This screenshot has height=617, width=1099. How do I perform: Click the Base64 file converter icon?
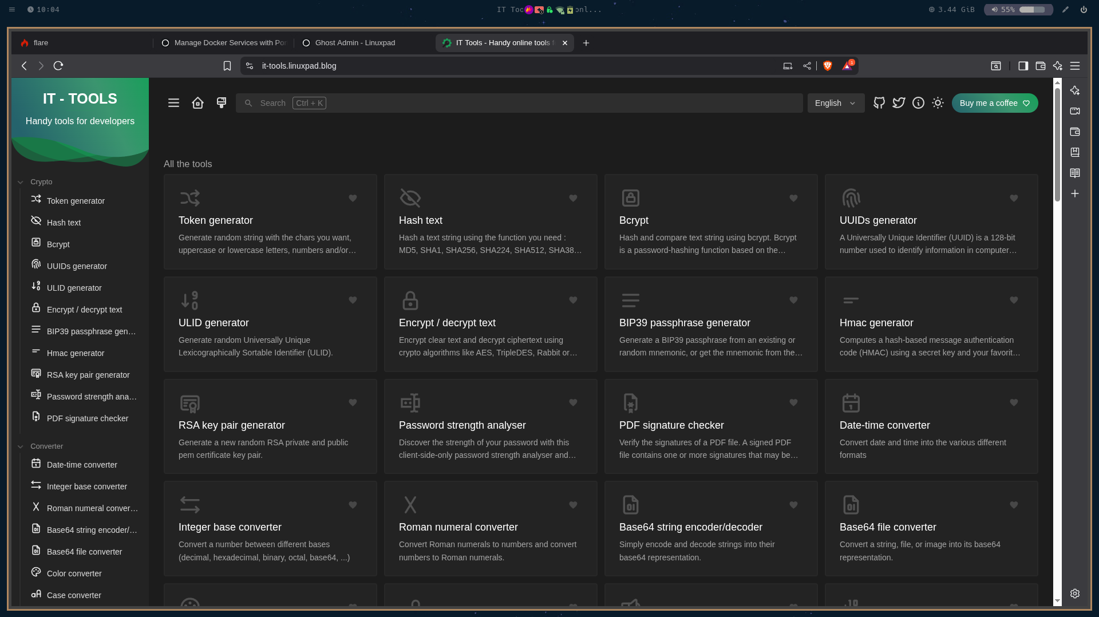[x=851, y=505]
